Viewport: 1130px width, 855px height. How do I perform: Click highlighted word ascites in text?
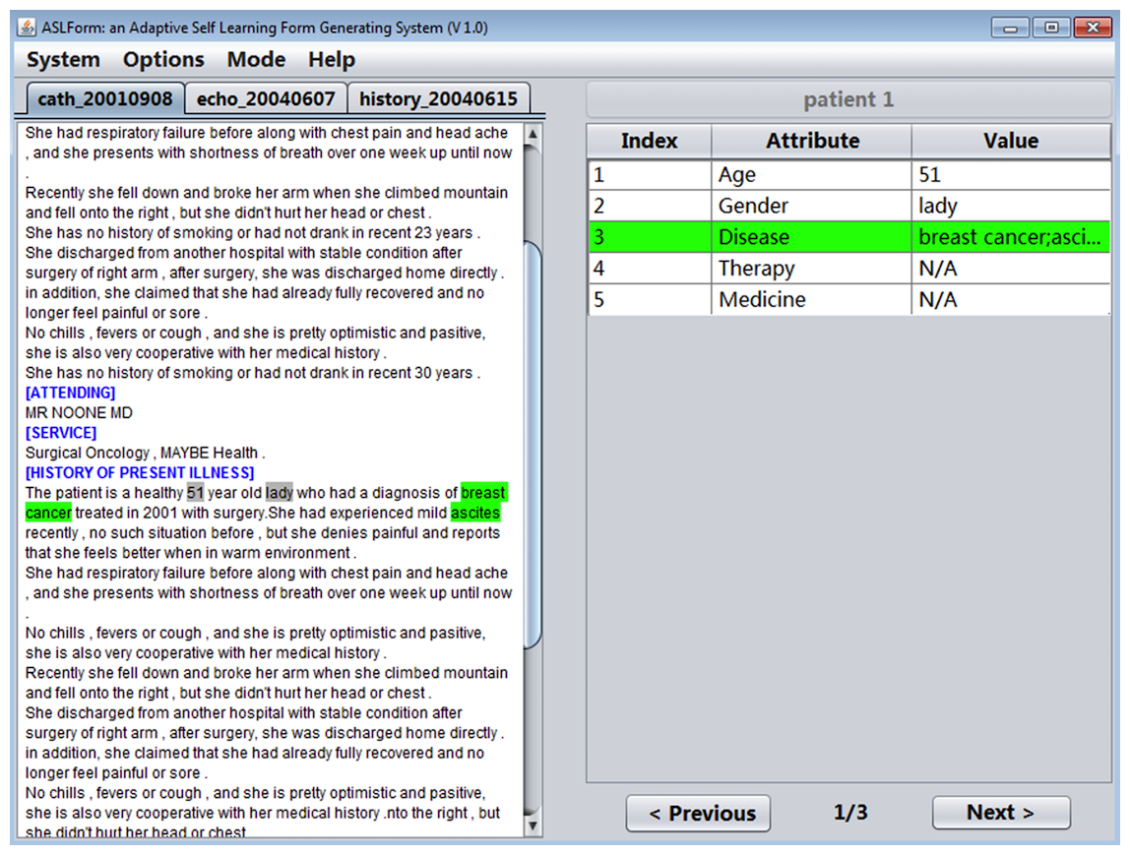[x=475, y=513]
